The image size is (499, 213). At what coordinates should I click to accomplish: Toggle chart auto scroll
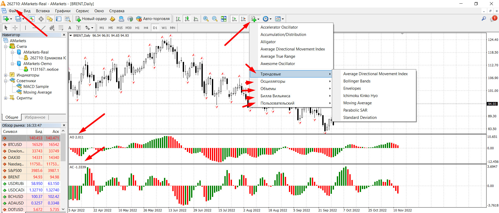point(234,19)
